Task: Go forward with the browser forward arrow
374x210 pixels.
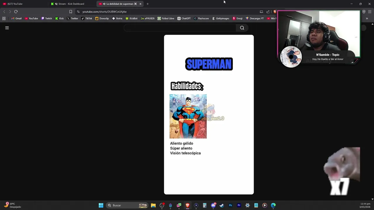Action: tap(10, 12)
